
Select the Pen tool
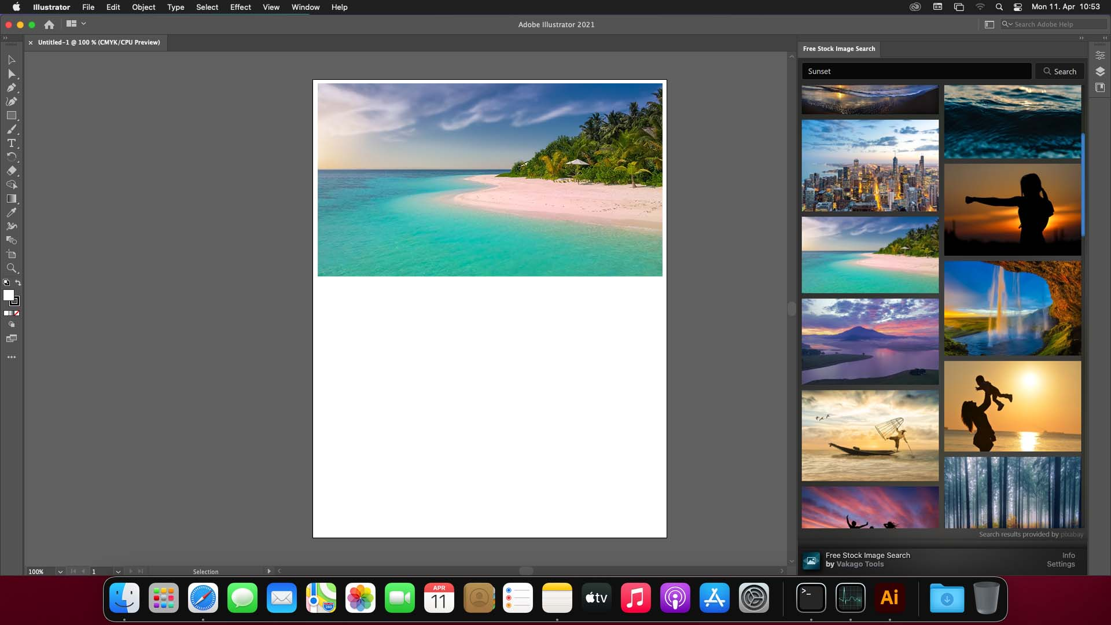11,88
